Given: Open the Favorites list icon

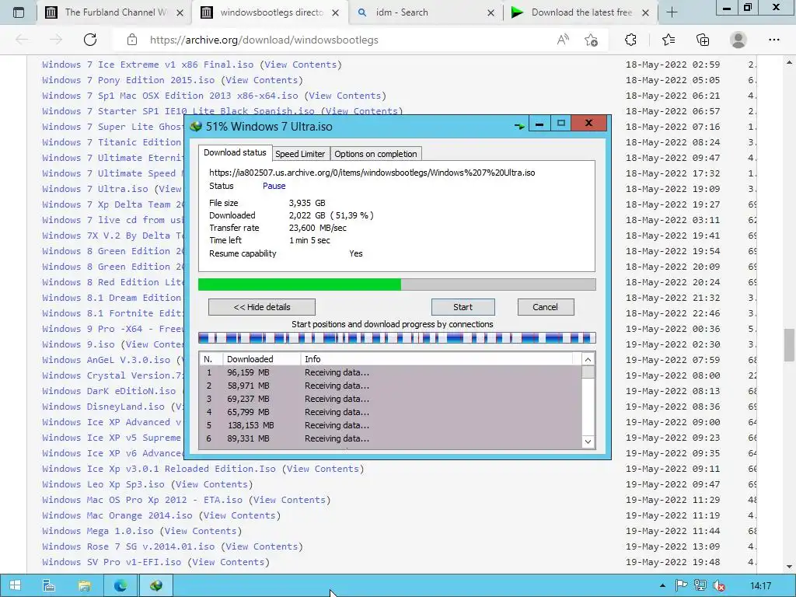Looking at the screenshot, I should pyautogui.click(x=669, y=40).
